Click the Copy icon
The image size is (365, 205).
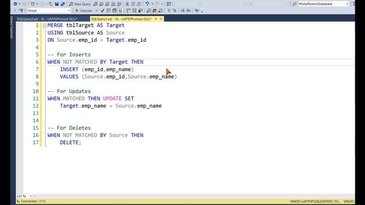133,4
